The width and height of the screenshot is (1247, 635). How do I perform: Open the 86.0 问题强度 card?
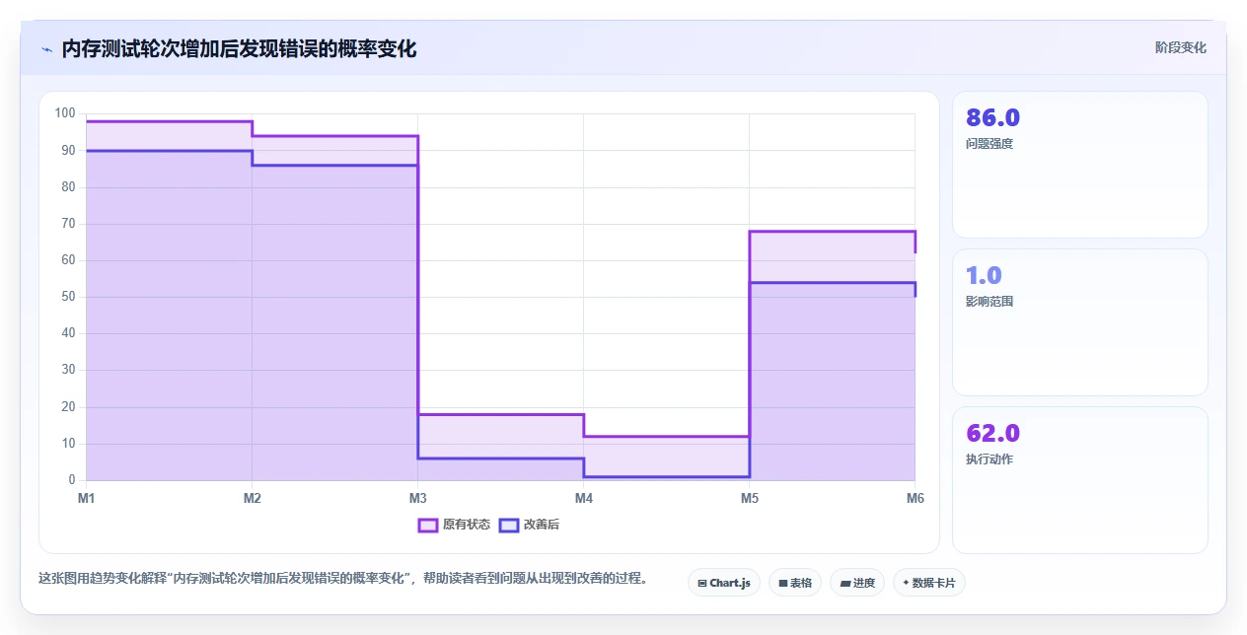pyautogui.click(x=1079, y=165)
